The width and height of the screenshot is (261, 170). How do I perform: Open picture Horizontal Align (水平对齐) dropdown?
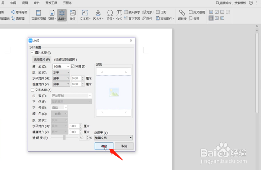61,78
